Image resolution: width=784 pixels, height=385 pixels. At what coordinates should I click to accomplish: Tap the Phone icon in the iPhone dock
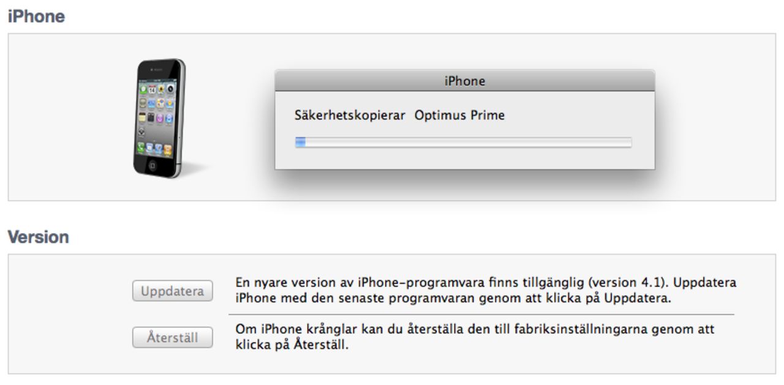pyautogui.click(x=141, y=148)
